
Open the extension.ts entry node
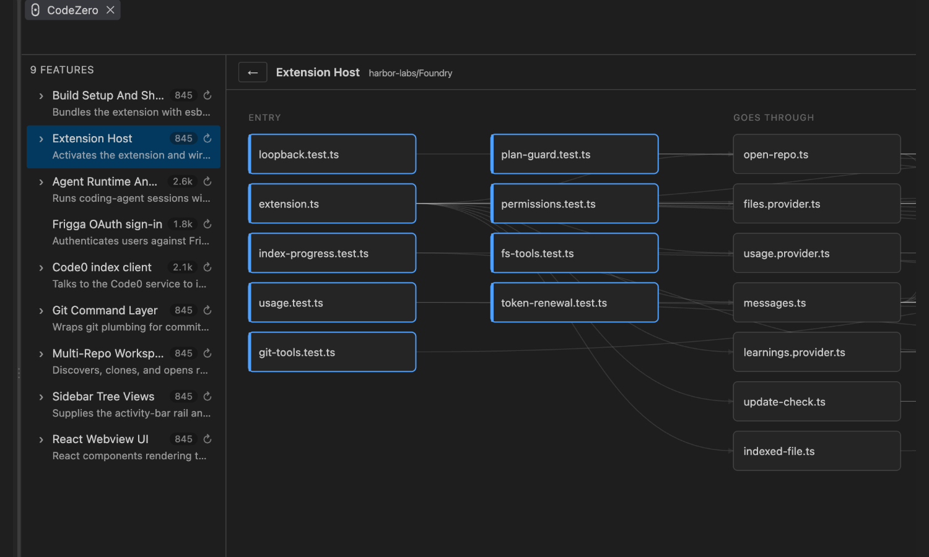click(332, 204)
